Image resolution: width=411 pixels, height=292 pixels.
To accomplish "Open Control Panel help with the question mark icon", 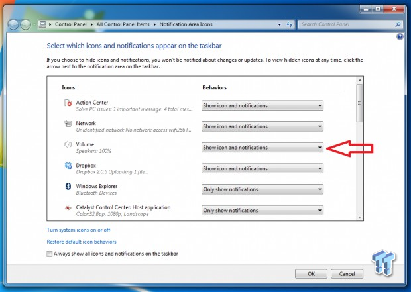I will (400, 36).
